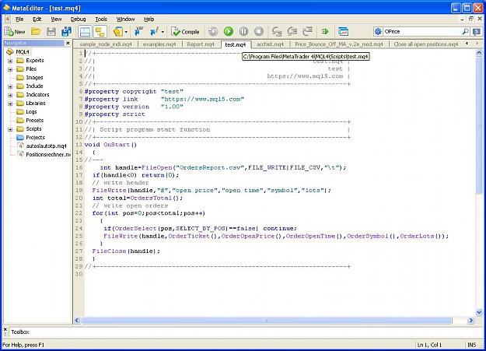Click the search field containing OPrice

tap(421, 31)
